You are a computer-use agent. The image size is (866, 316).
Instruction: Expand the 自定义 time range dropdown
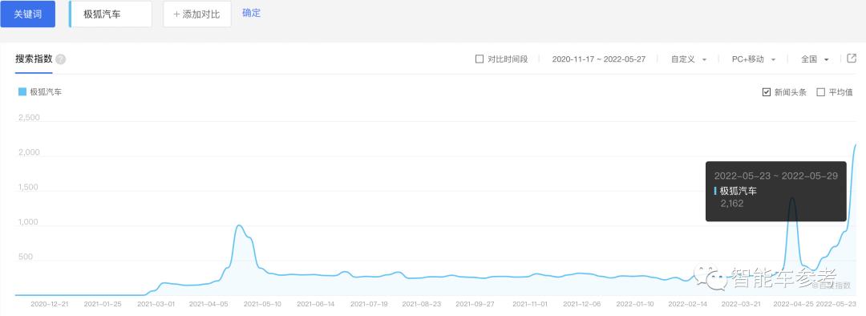click(688, 59)
